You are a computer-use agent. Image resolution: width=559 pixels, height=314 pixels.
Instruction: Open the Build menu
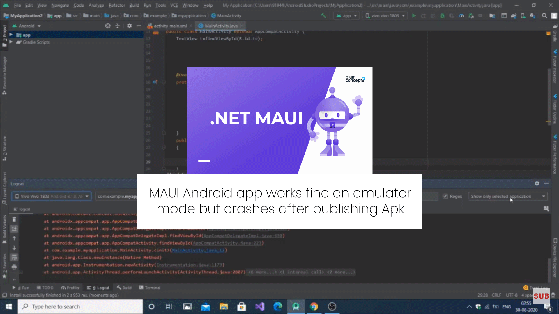point(134,5)
